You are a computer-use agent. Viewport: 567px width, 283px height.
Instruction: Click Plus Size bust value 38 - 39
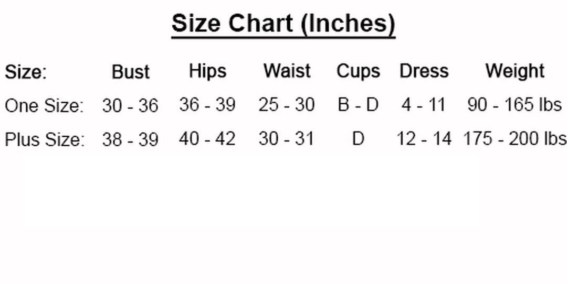pos(130,139)
